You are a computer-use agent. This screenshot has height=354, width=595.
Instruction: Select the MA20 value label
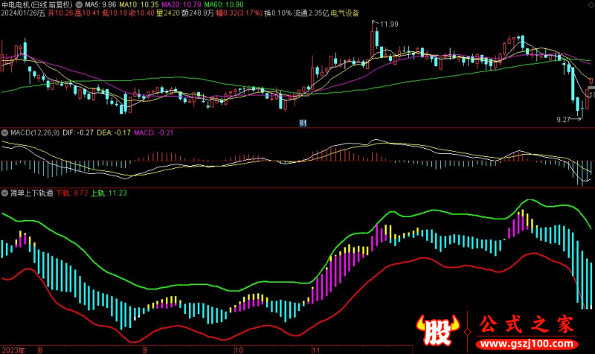[x=182, y=4]
